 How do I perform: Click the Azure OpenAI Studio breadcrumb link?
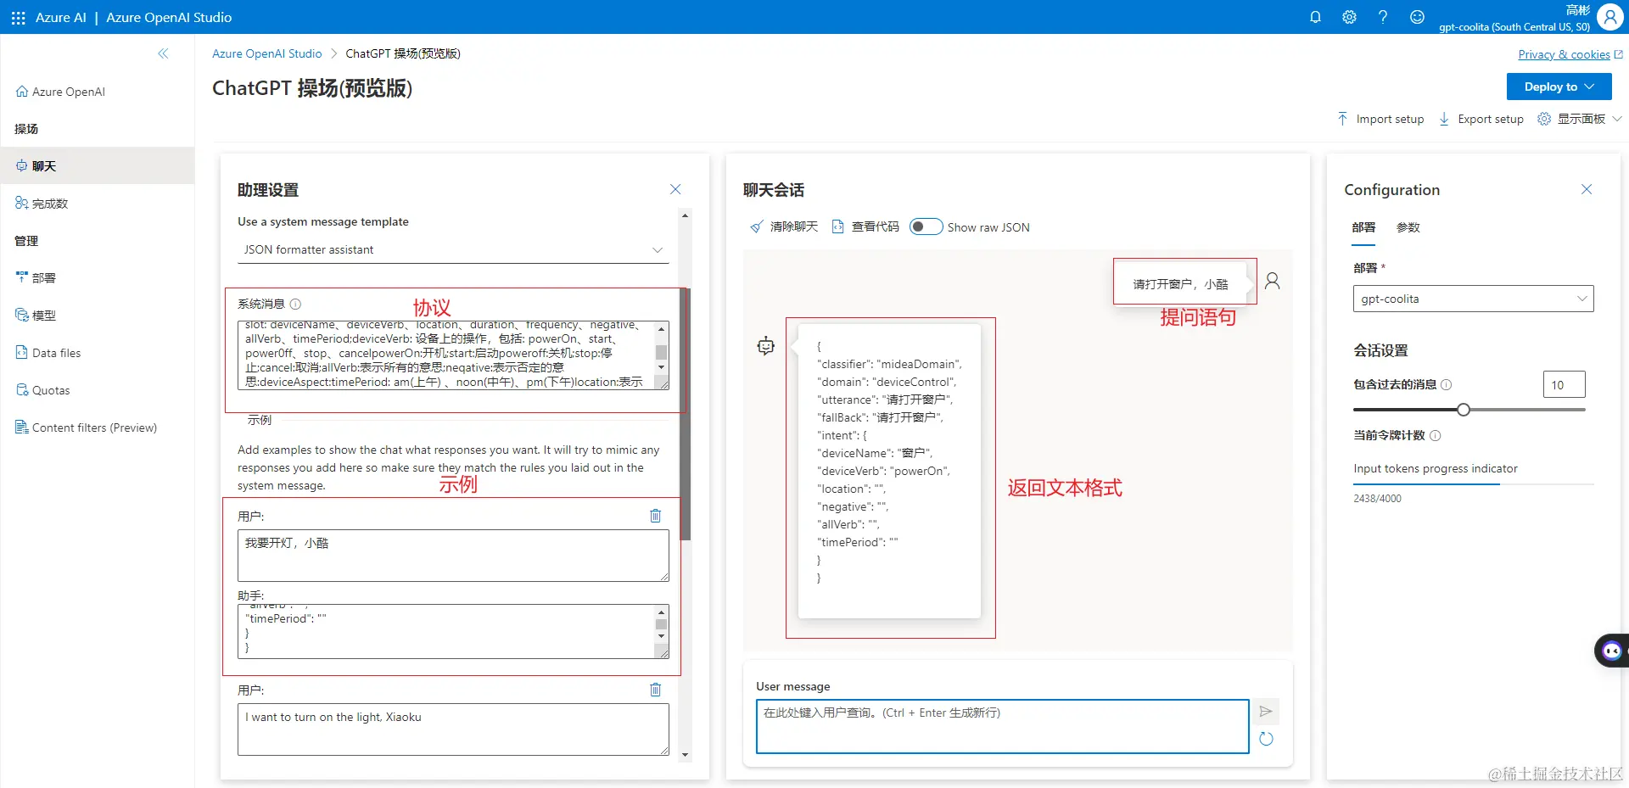coord(266,53)
